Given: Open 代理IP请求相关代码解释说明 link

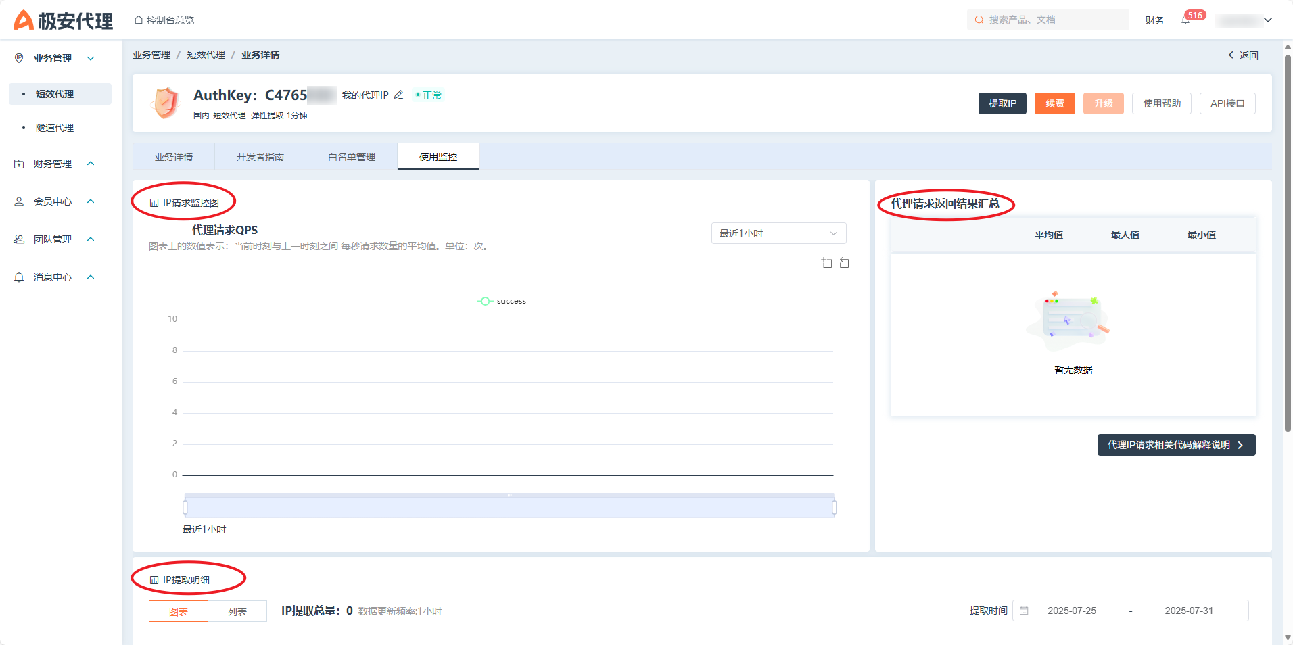Looking at the screenshot, I should (1175, 445).
